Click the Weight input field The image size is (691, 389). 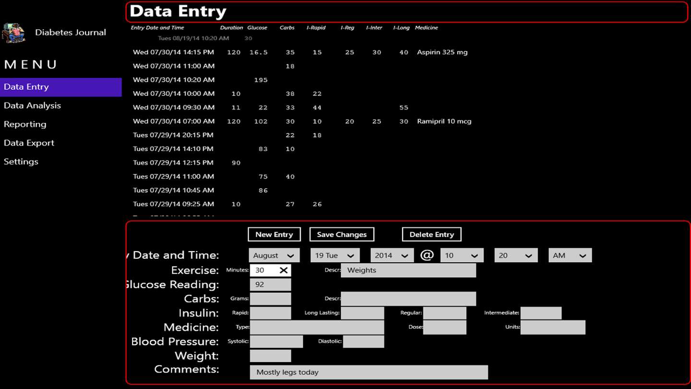click(270, 356)
